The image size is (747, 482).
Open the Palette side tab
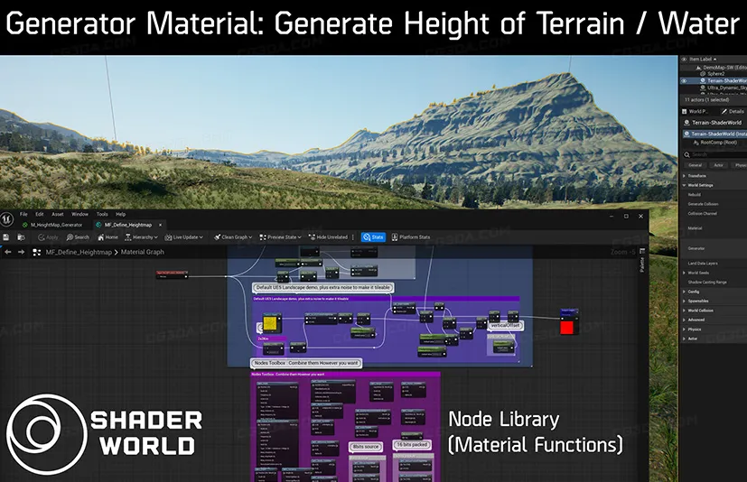click(x=641, y=264)
